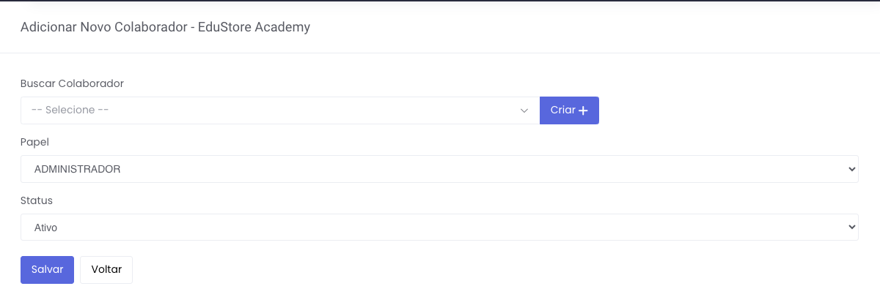The height and width of the screenshot is (297, 880).
Task: Open the Status dropdown showing Ativo
Action: coord(439,228)
